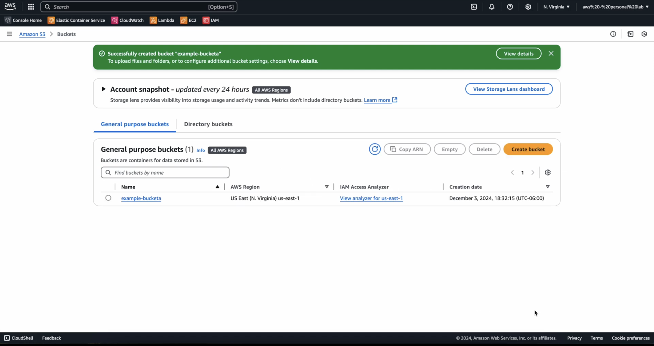
Task: Select the example-bucketa radio button
Action: tap(108, 198)
